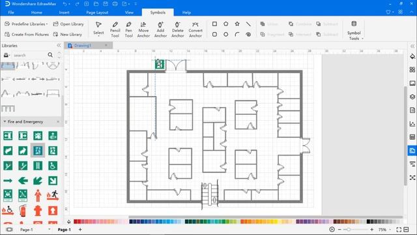Click the running from fire symbol

(53, 195)
